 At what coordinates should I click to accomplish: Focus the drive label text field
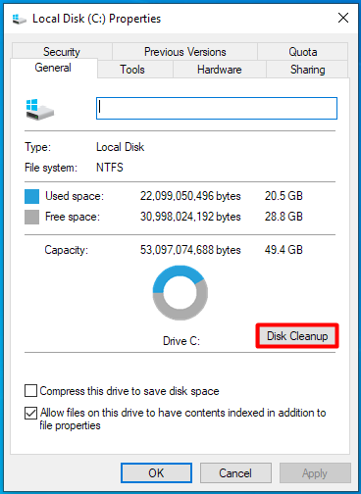click(217, 108)
